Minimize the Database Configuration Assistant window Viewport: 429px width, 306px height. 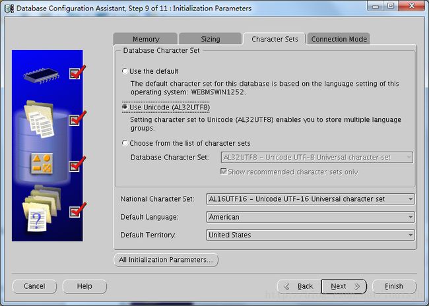pos(376,6)
